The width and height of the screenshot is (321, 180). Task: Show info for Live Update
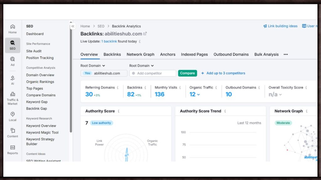139,42
